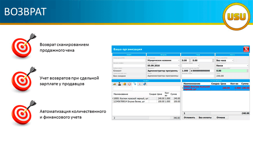Click the Цена header in right table
Screen dimensions: 253x142
[x=223, y=84]
